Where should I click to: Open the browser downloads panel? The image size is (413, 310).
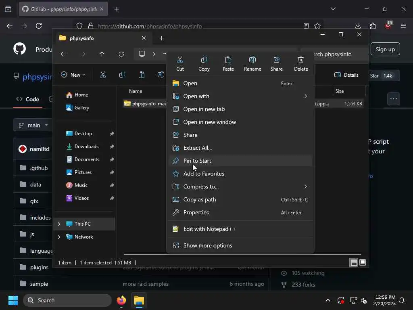coord(358,26)
